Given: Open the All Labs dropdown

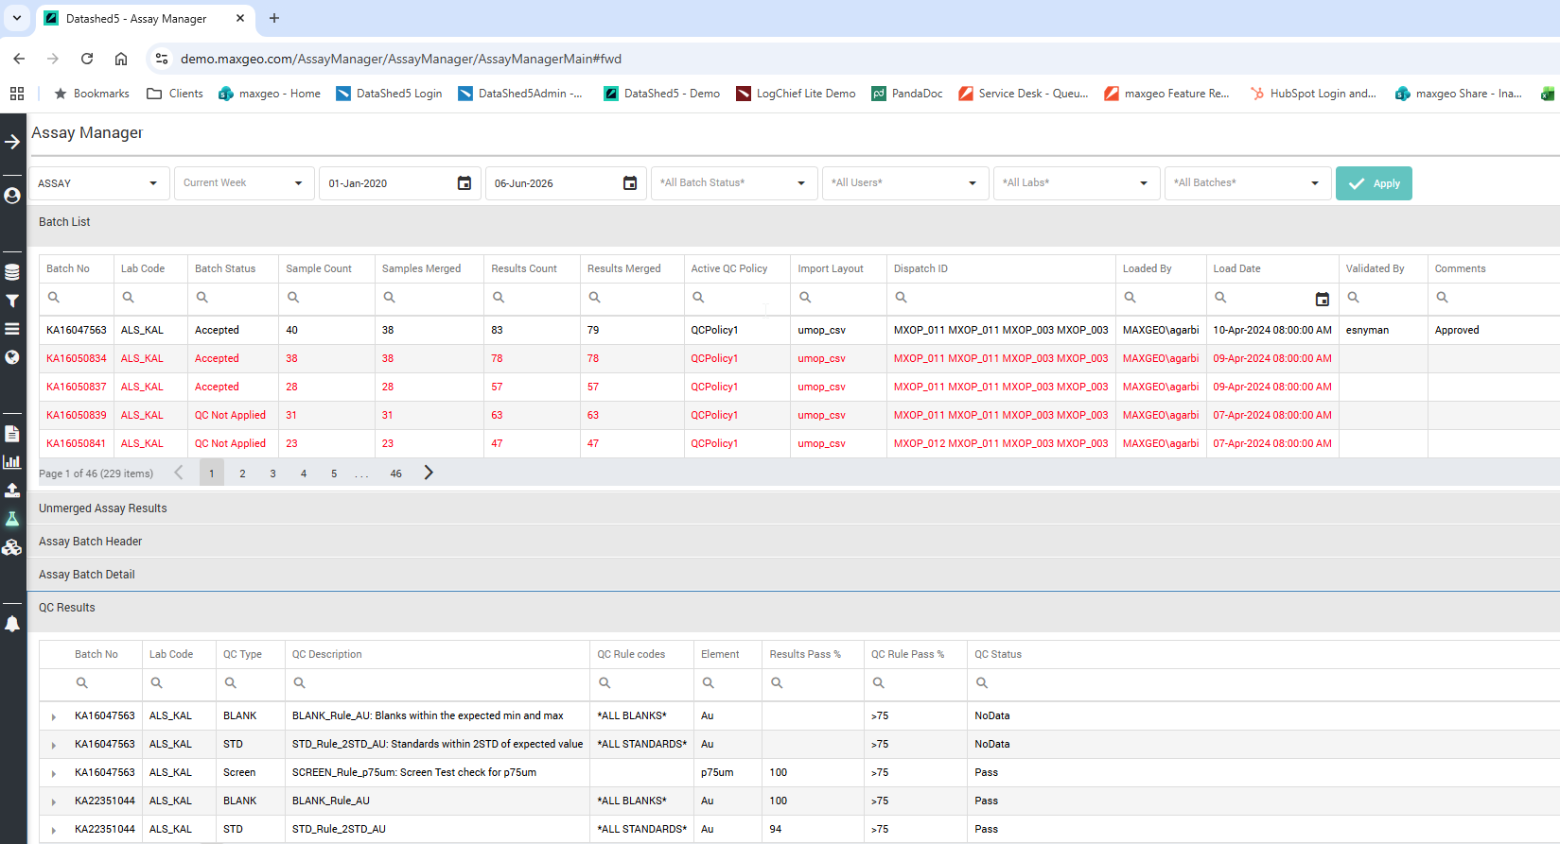Looking at the screenshot, I should coord(1076,183).
